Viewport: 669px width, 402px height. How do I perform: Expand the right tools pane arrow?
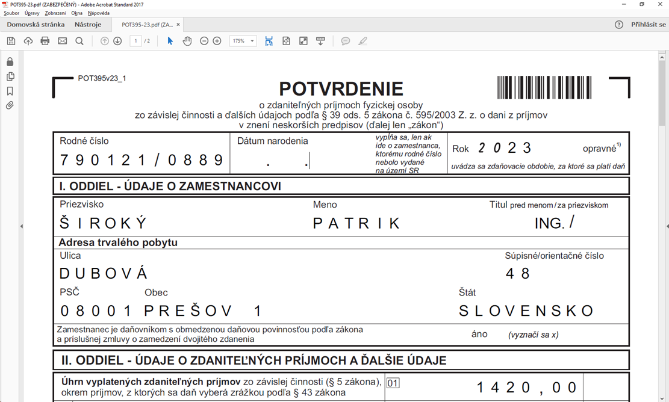(x=667, y=226)
